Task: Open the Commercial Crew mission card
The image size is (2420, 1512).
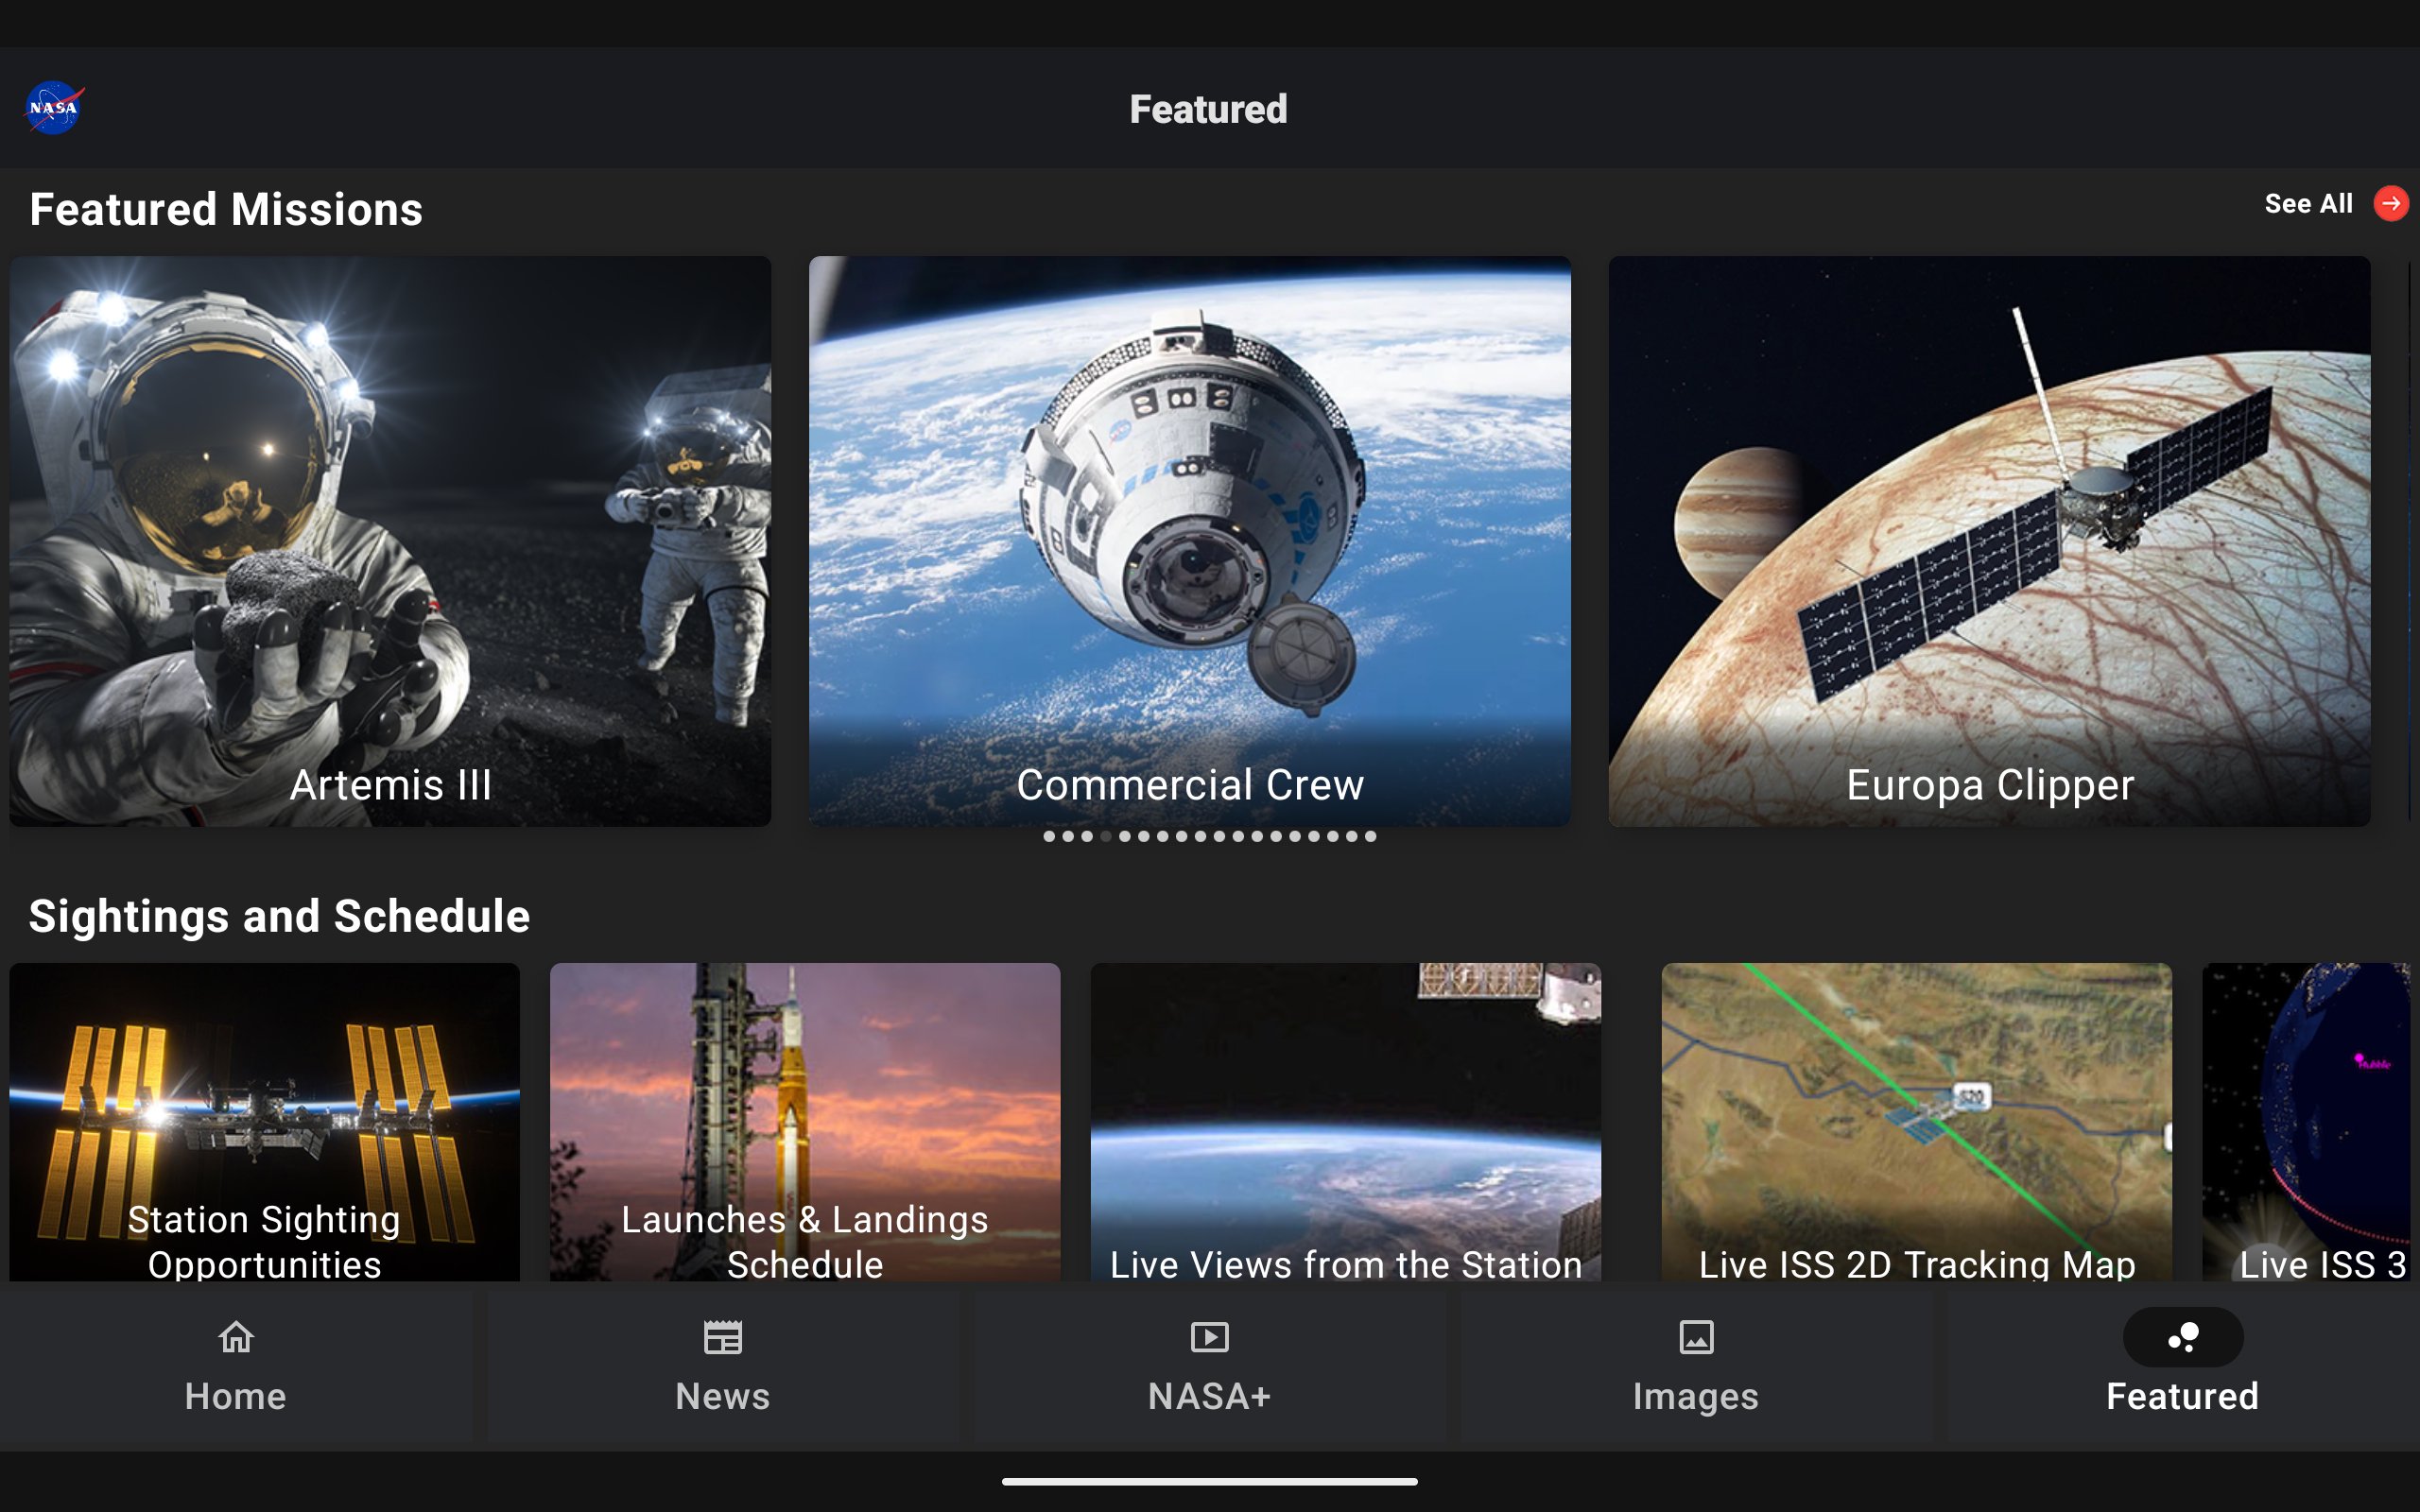Action: point(1189,541)
